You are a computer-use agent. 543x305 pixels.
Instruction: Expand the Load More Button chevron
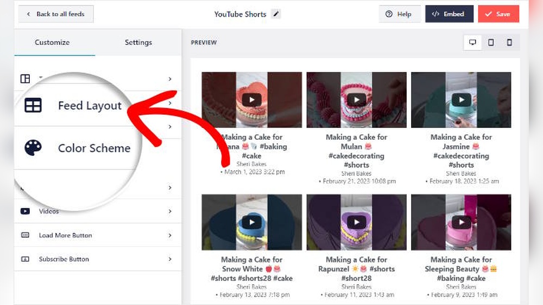[x=170, y=235]
